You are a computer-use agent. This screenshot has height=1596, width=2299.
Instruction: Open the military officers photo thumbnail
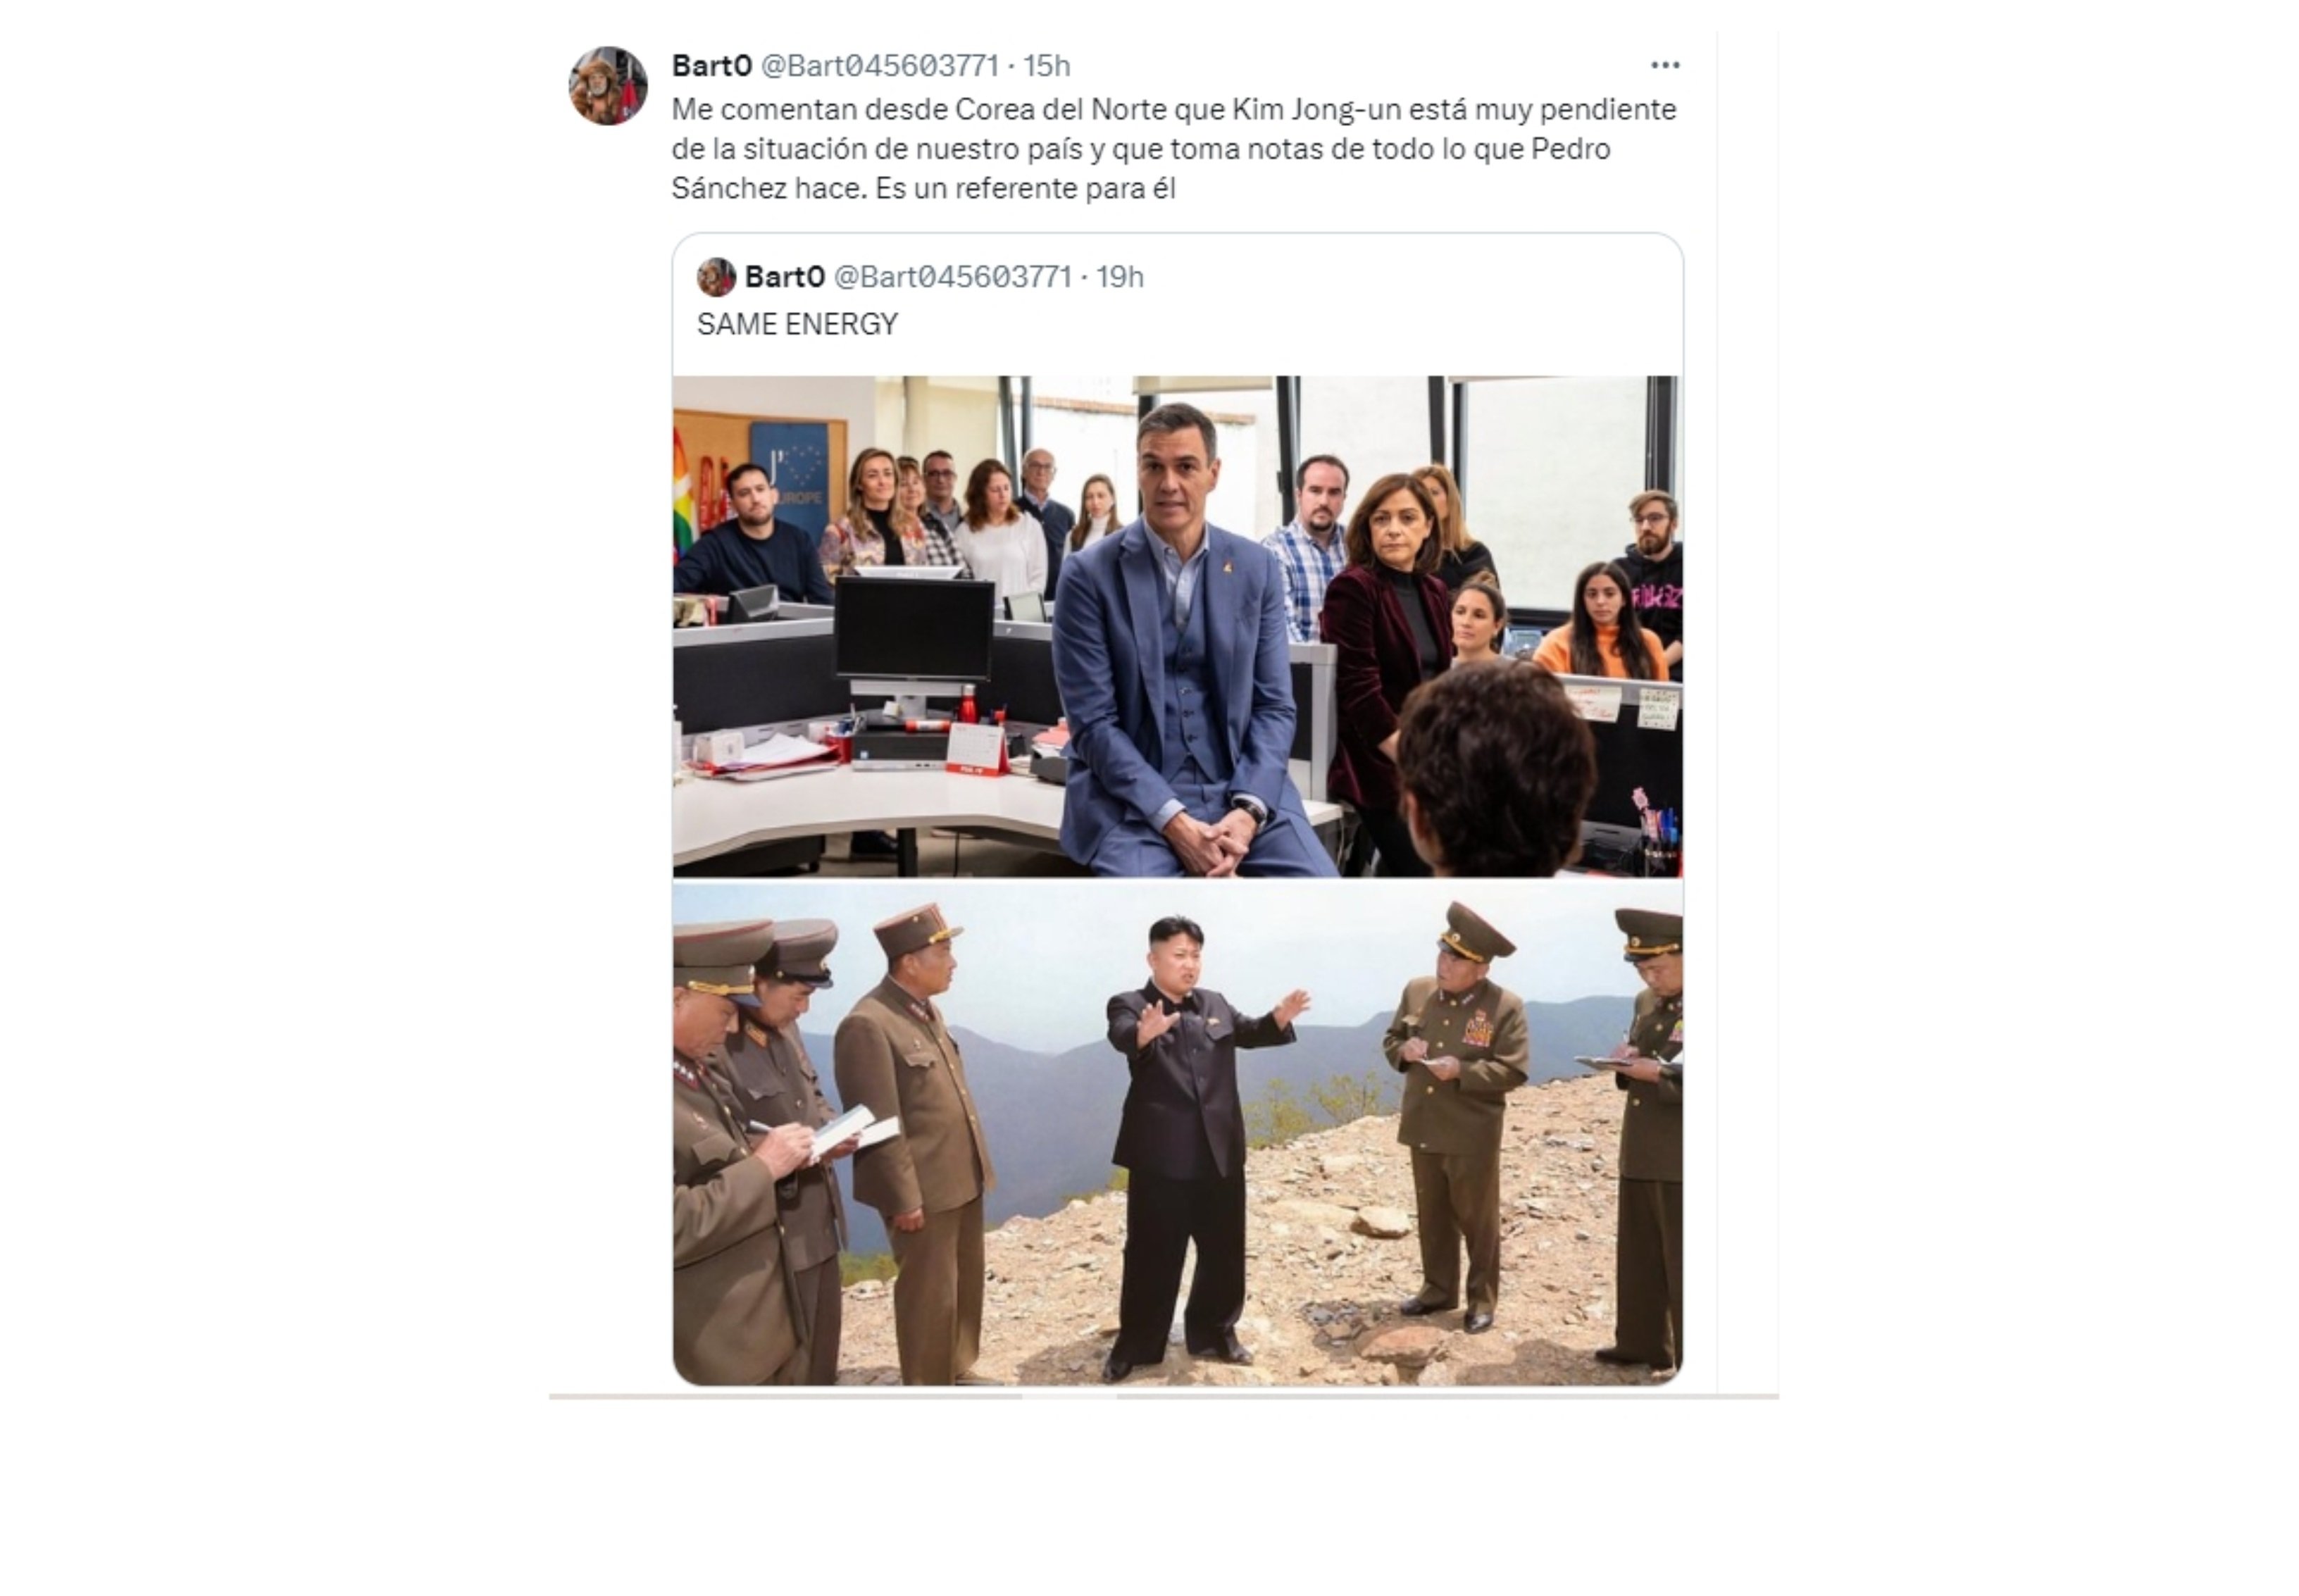(1177, 1133)
